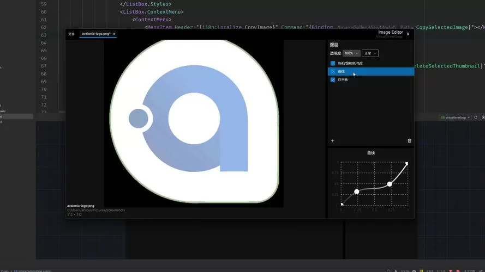
Task: Click the 512 × 512 image size label
Action: click(75, 214)
